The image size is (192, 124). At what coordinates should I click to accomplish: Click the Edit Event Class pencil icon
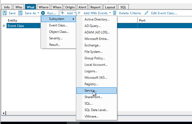(146, 13)
